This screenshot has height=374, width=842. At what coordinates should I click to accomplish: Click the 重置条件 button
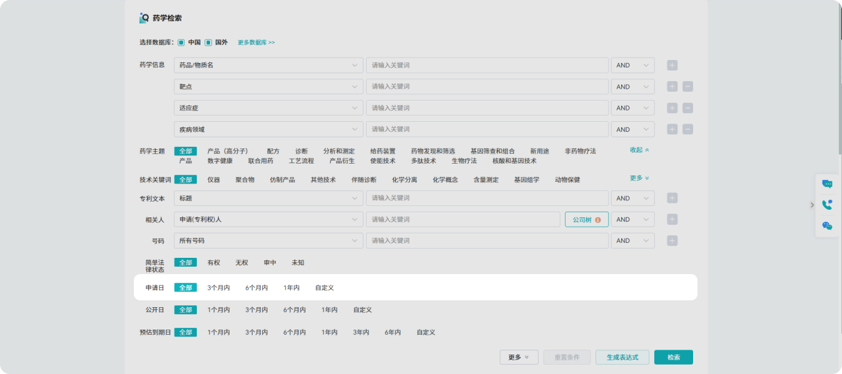[567, 357]
